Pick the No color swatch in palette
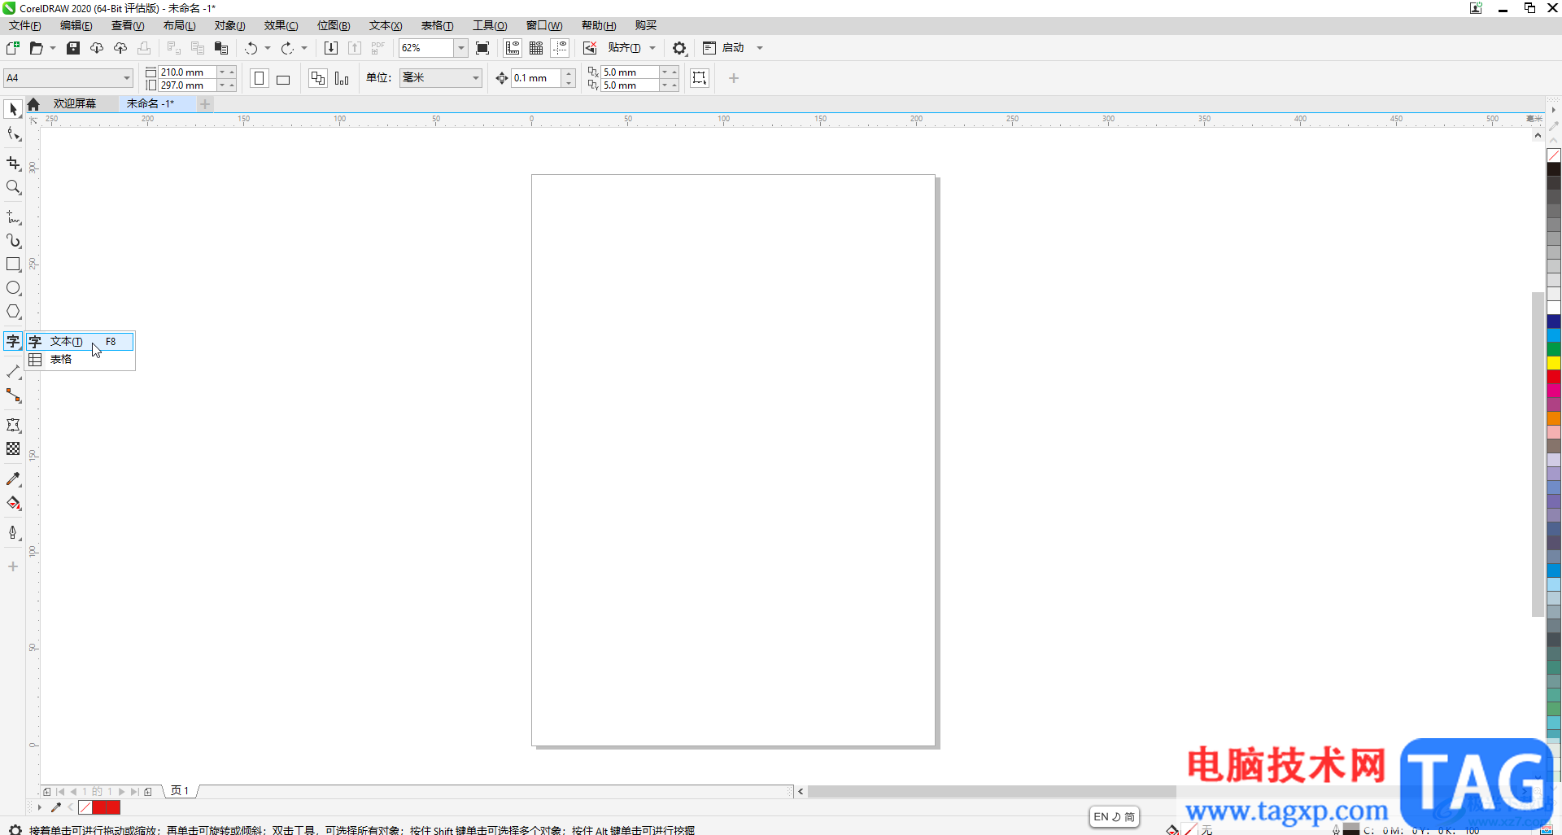Image resolution: width=1562 pixels, height=835 pixels. tap(1554, 155)
